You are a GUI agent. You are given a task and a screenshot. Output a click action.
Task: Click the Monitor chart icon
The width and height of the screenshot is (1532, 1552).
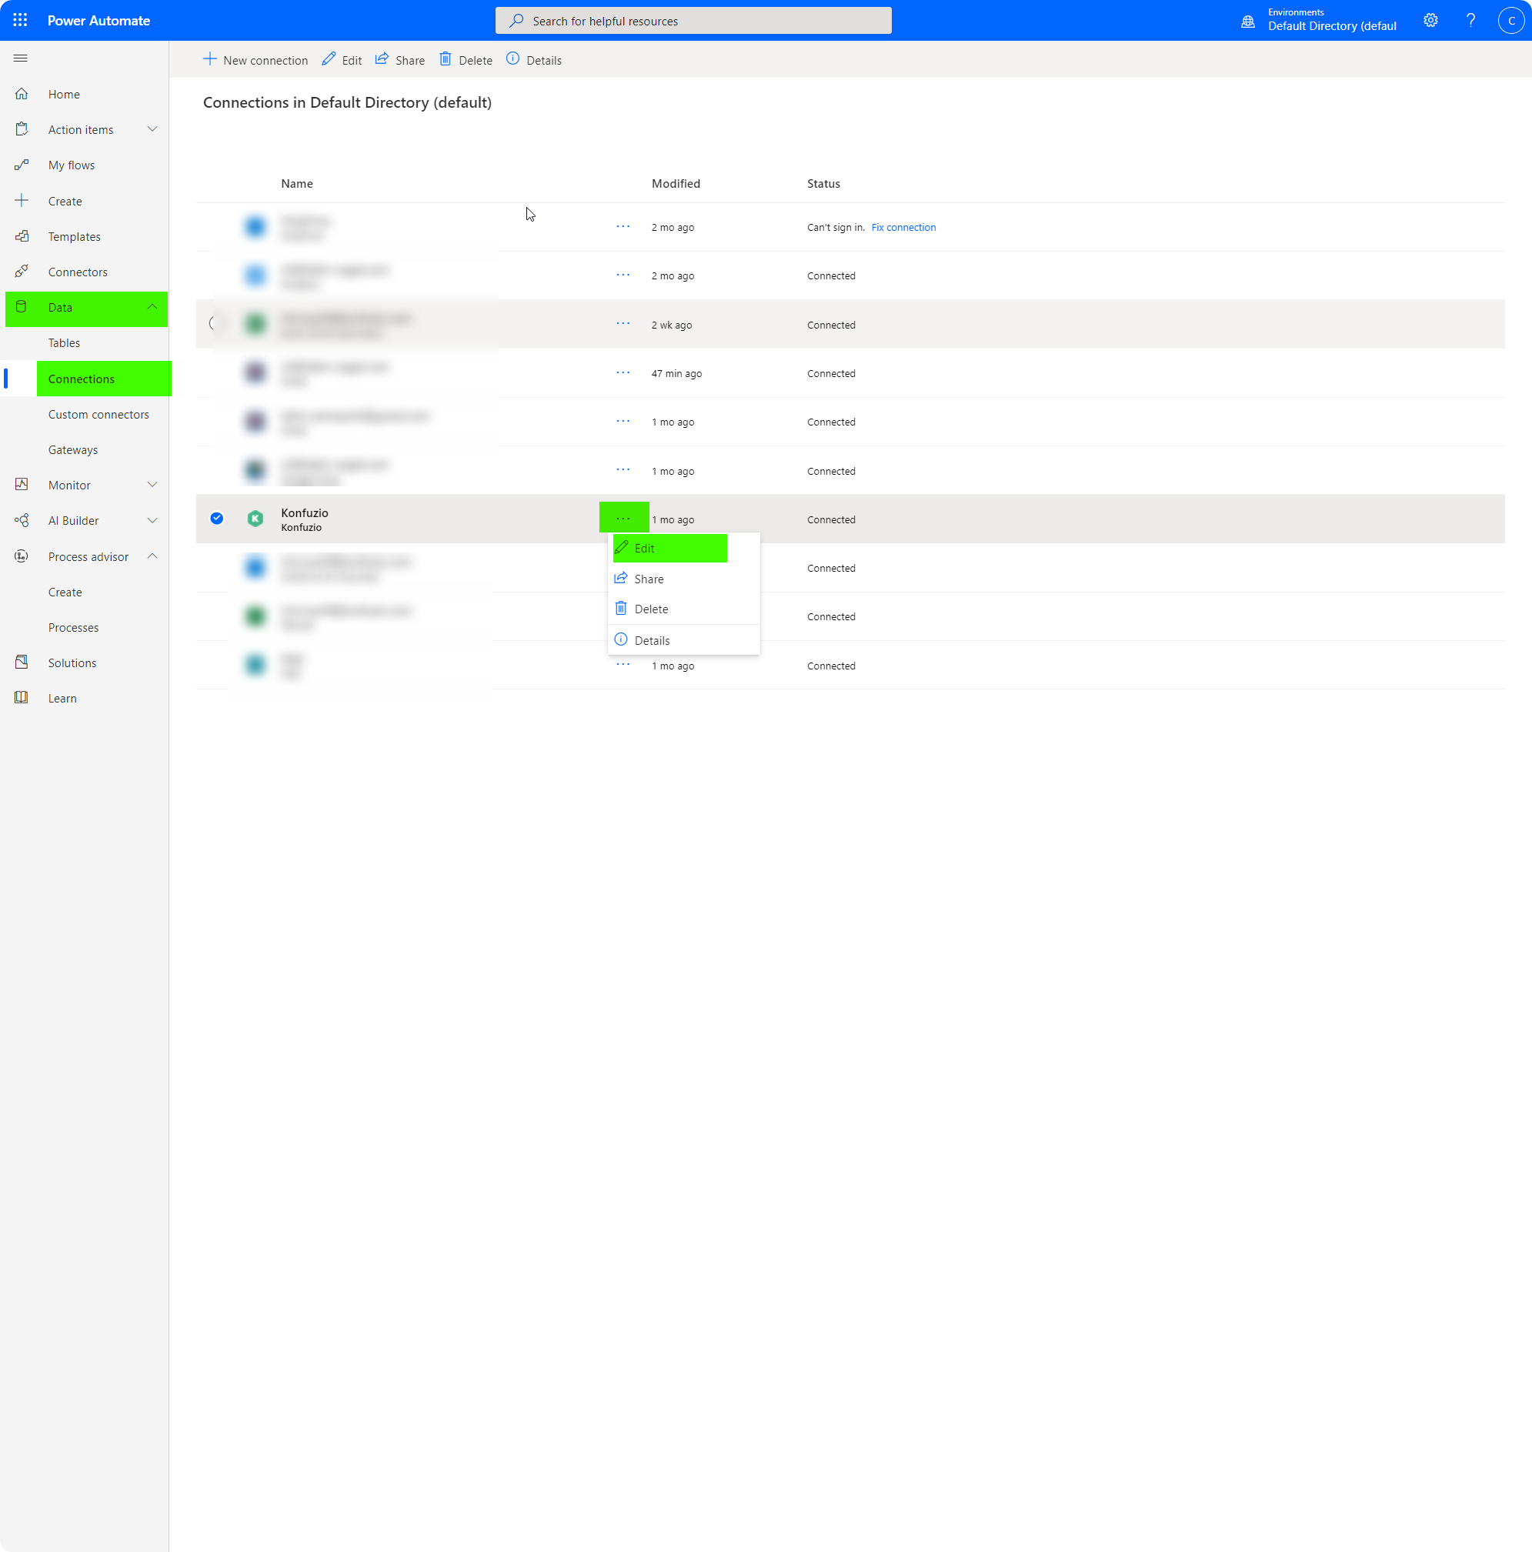[x=22, y=485]
